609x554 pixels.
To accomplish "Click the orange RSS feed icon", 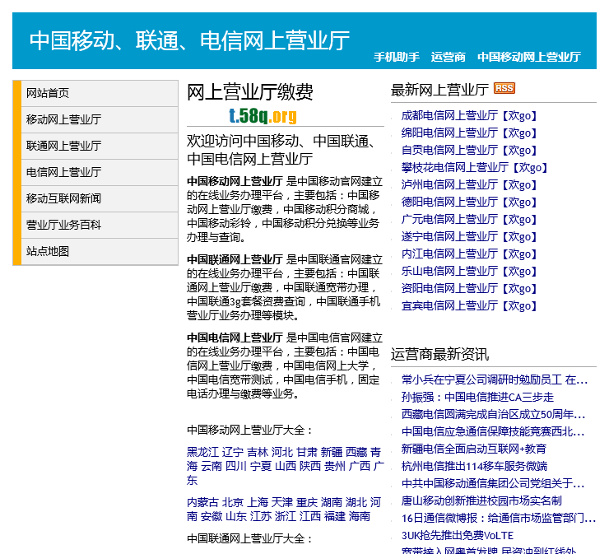I will [504, 88].
